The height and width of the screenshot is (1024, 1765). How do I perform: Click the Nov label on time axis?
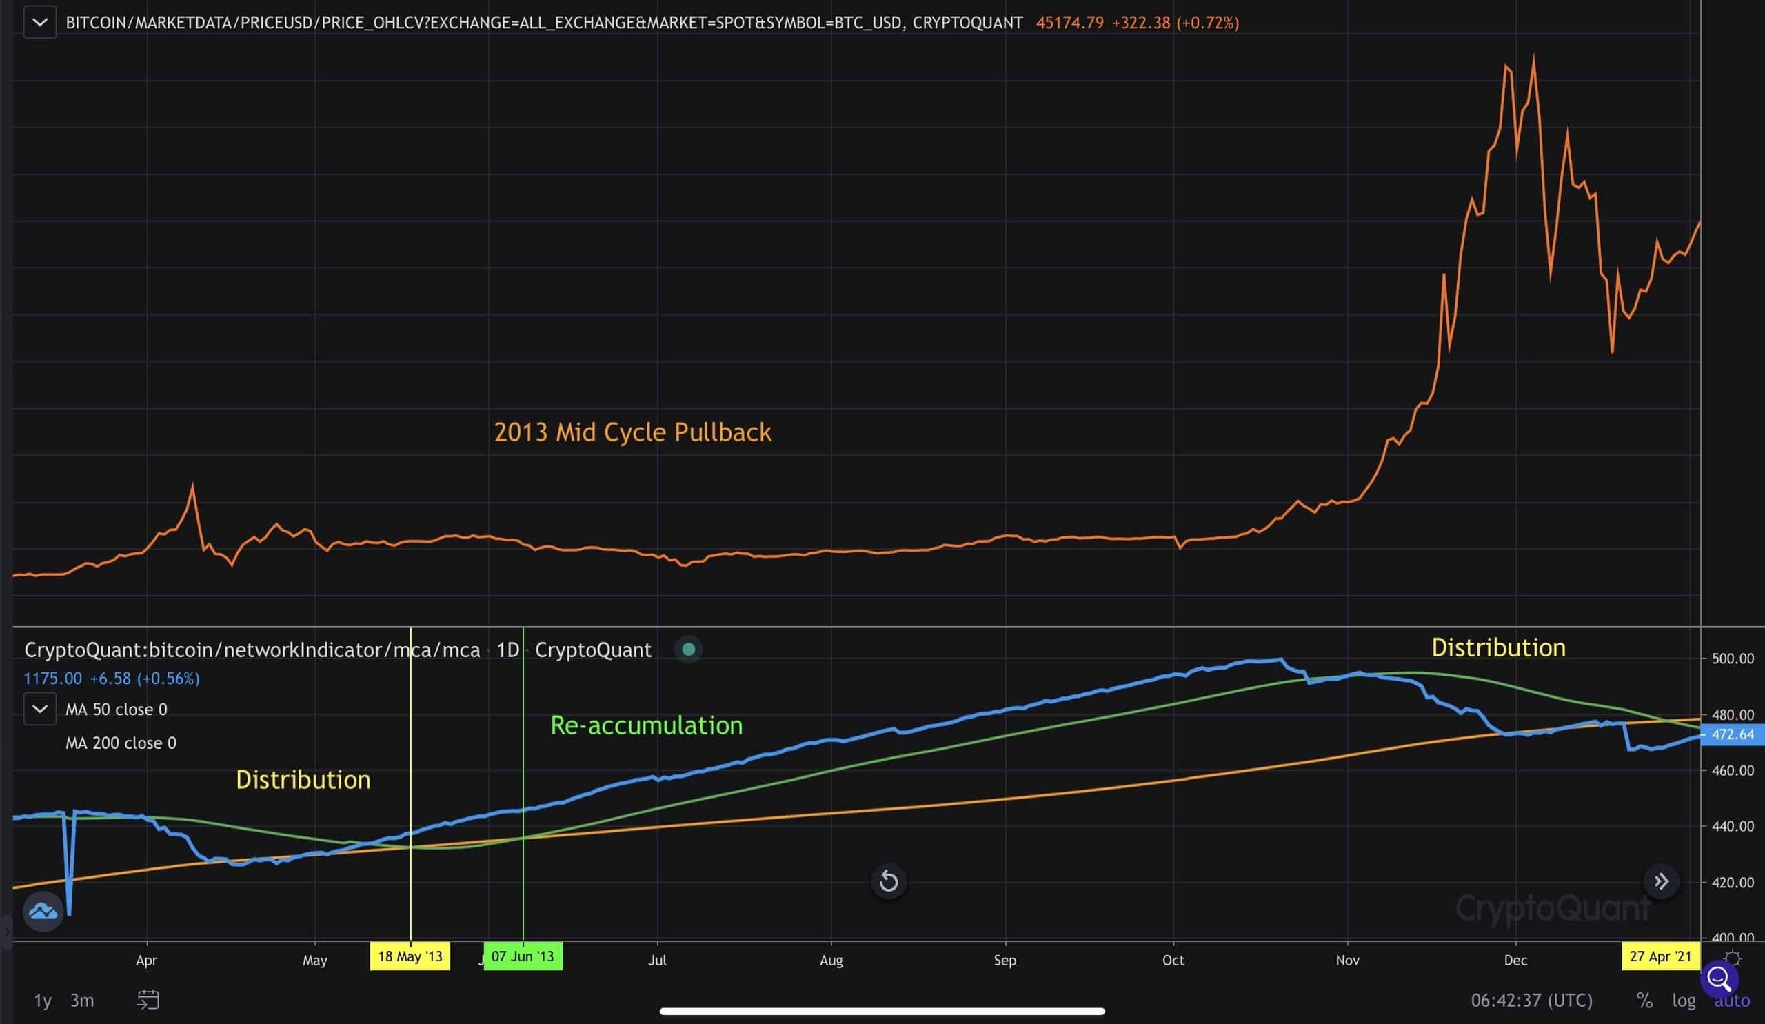1348,960
